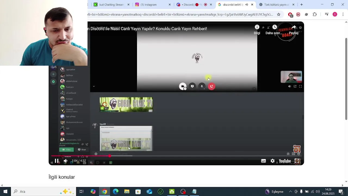Click Discord call volume speaker icon
Image resolution: width=348 pixels, height=196 pixels.
pos(290,86)
